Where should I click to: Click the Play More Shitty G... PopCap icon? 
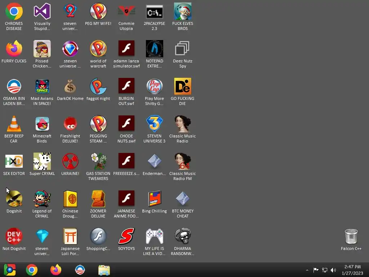[x=154, y=91]
